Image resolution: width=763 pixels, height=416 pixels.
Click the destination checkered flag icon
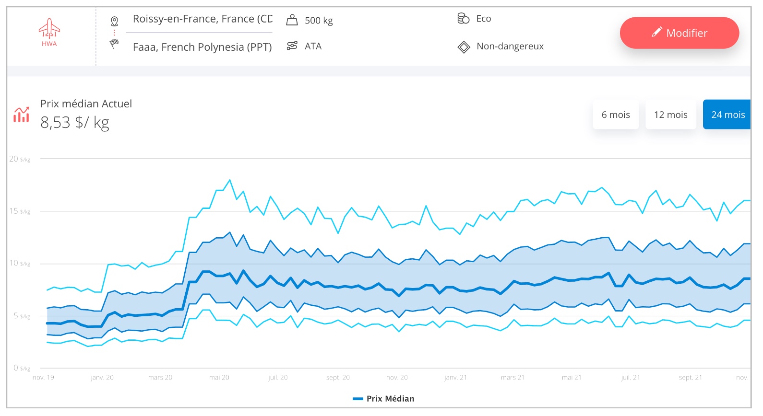tap(114, 44)
